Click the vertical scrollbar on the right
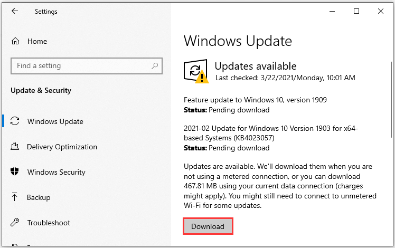The image size is (395, 248). (x=391, y=99)
